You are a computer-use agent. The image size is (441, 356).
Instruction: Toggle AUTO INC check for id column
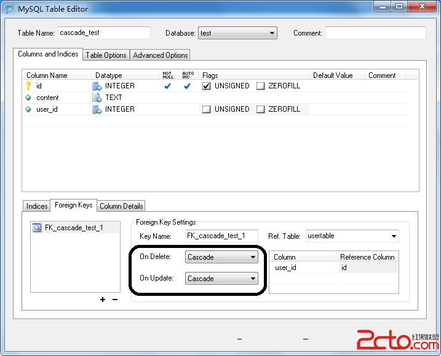pyautogui.click(x=187, y=86)
